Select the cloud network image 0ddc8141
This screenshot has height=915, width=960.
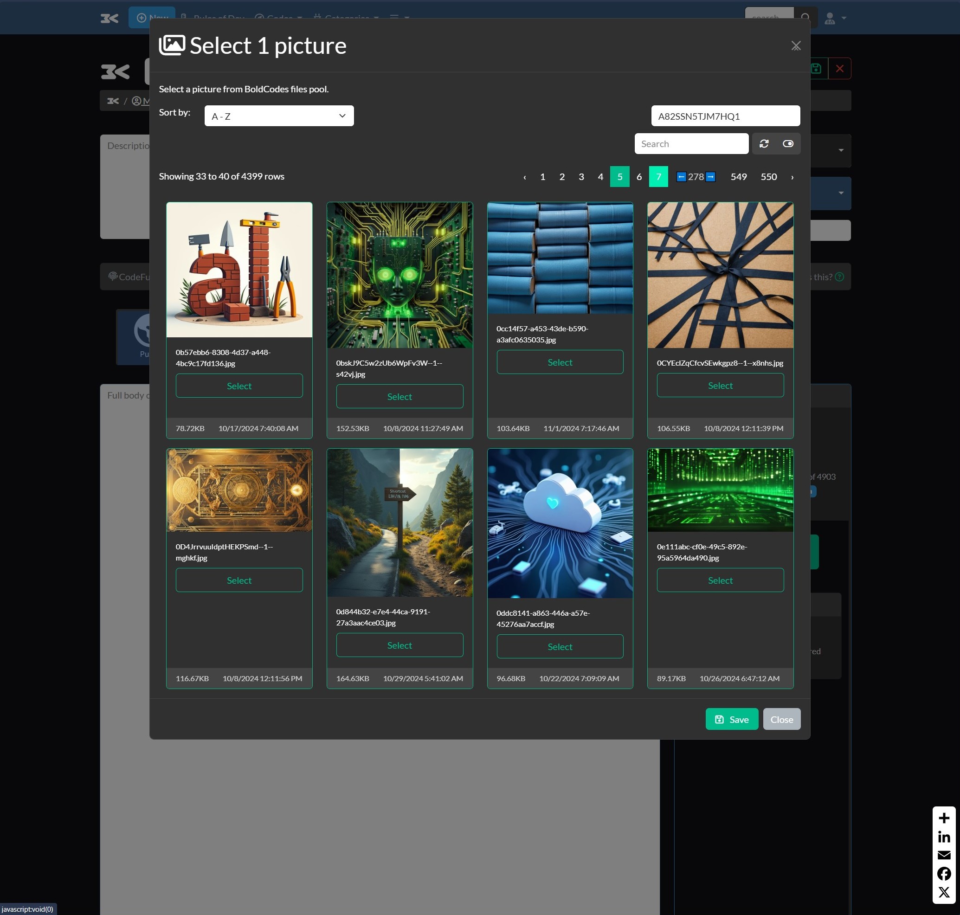pos(560,646)
